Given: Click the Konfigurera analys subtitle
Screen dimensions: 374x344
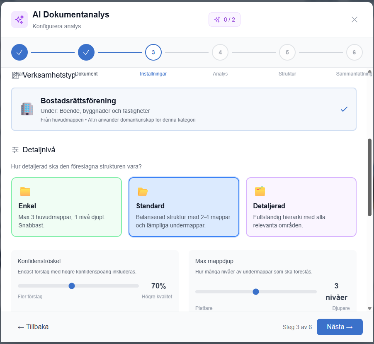Looking at the screenshot, I should pos(57,26).
